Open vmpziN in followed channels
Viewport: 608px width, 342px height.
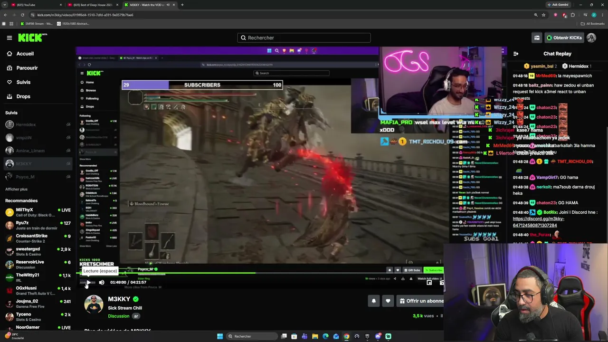(38, 138)
